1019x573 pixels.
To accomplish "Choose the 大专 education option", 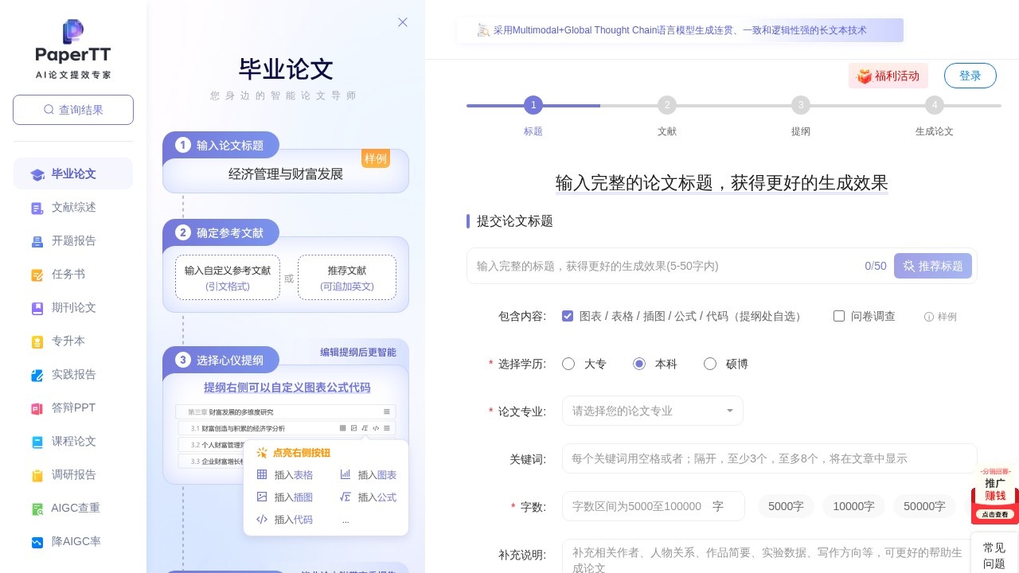I will coord(568,364).
